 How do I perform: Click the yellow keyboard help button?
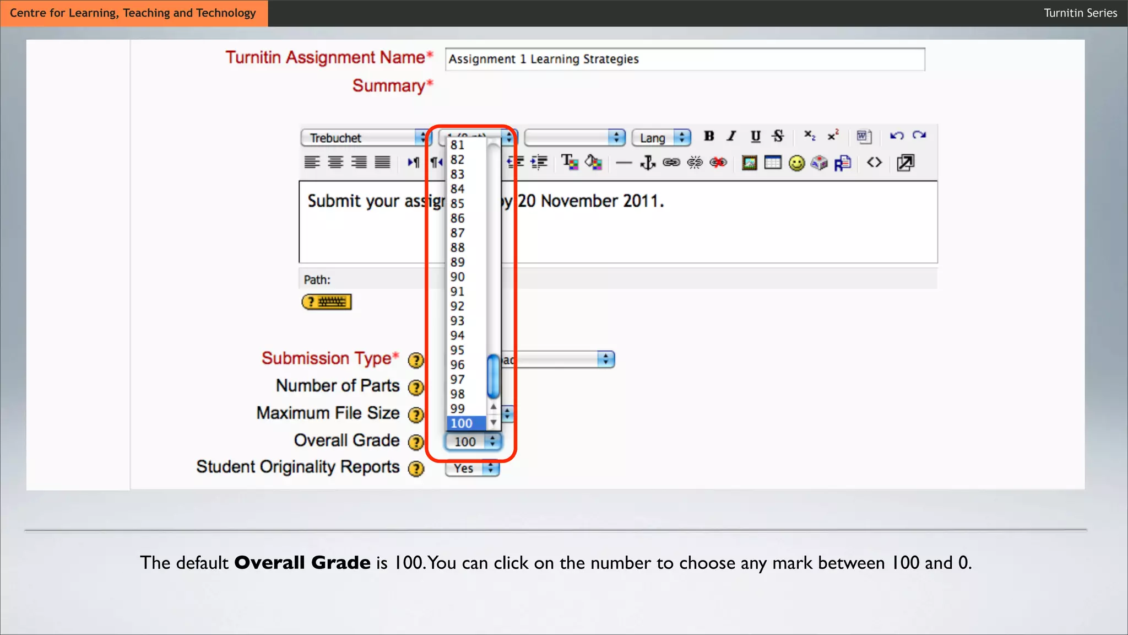pos(327,302)
